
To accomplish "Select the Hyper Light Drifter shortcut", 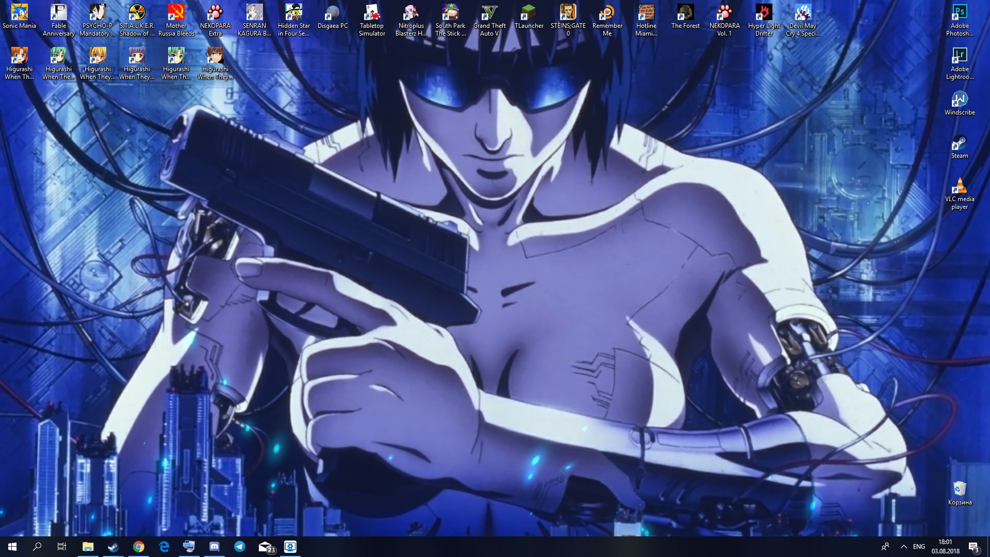I will point(764,21).
